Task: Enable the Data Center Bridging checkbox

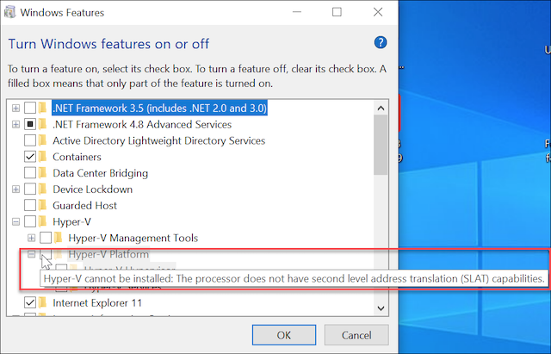Action: pos(30,173)
